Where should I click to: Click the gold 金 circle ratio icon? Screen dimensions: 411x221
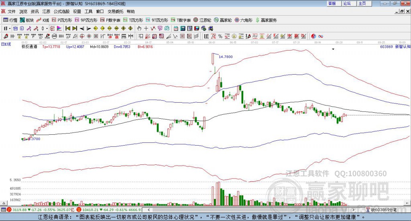(x=234, y=36)
